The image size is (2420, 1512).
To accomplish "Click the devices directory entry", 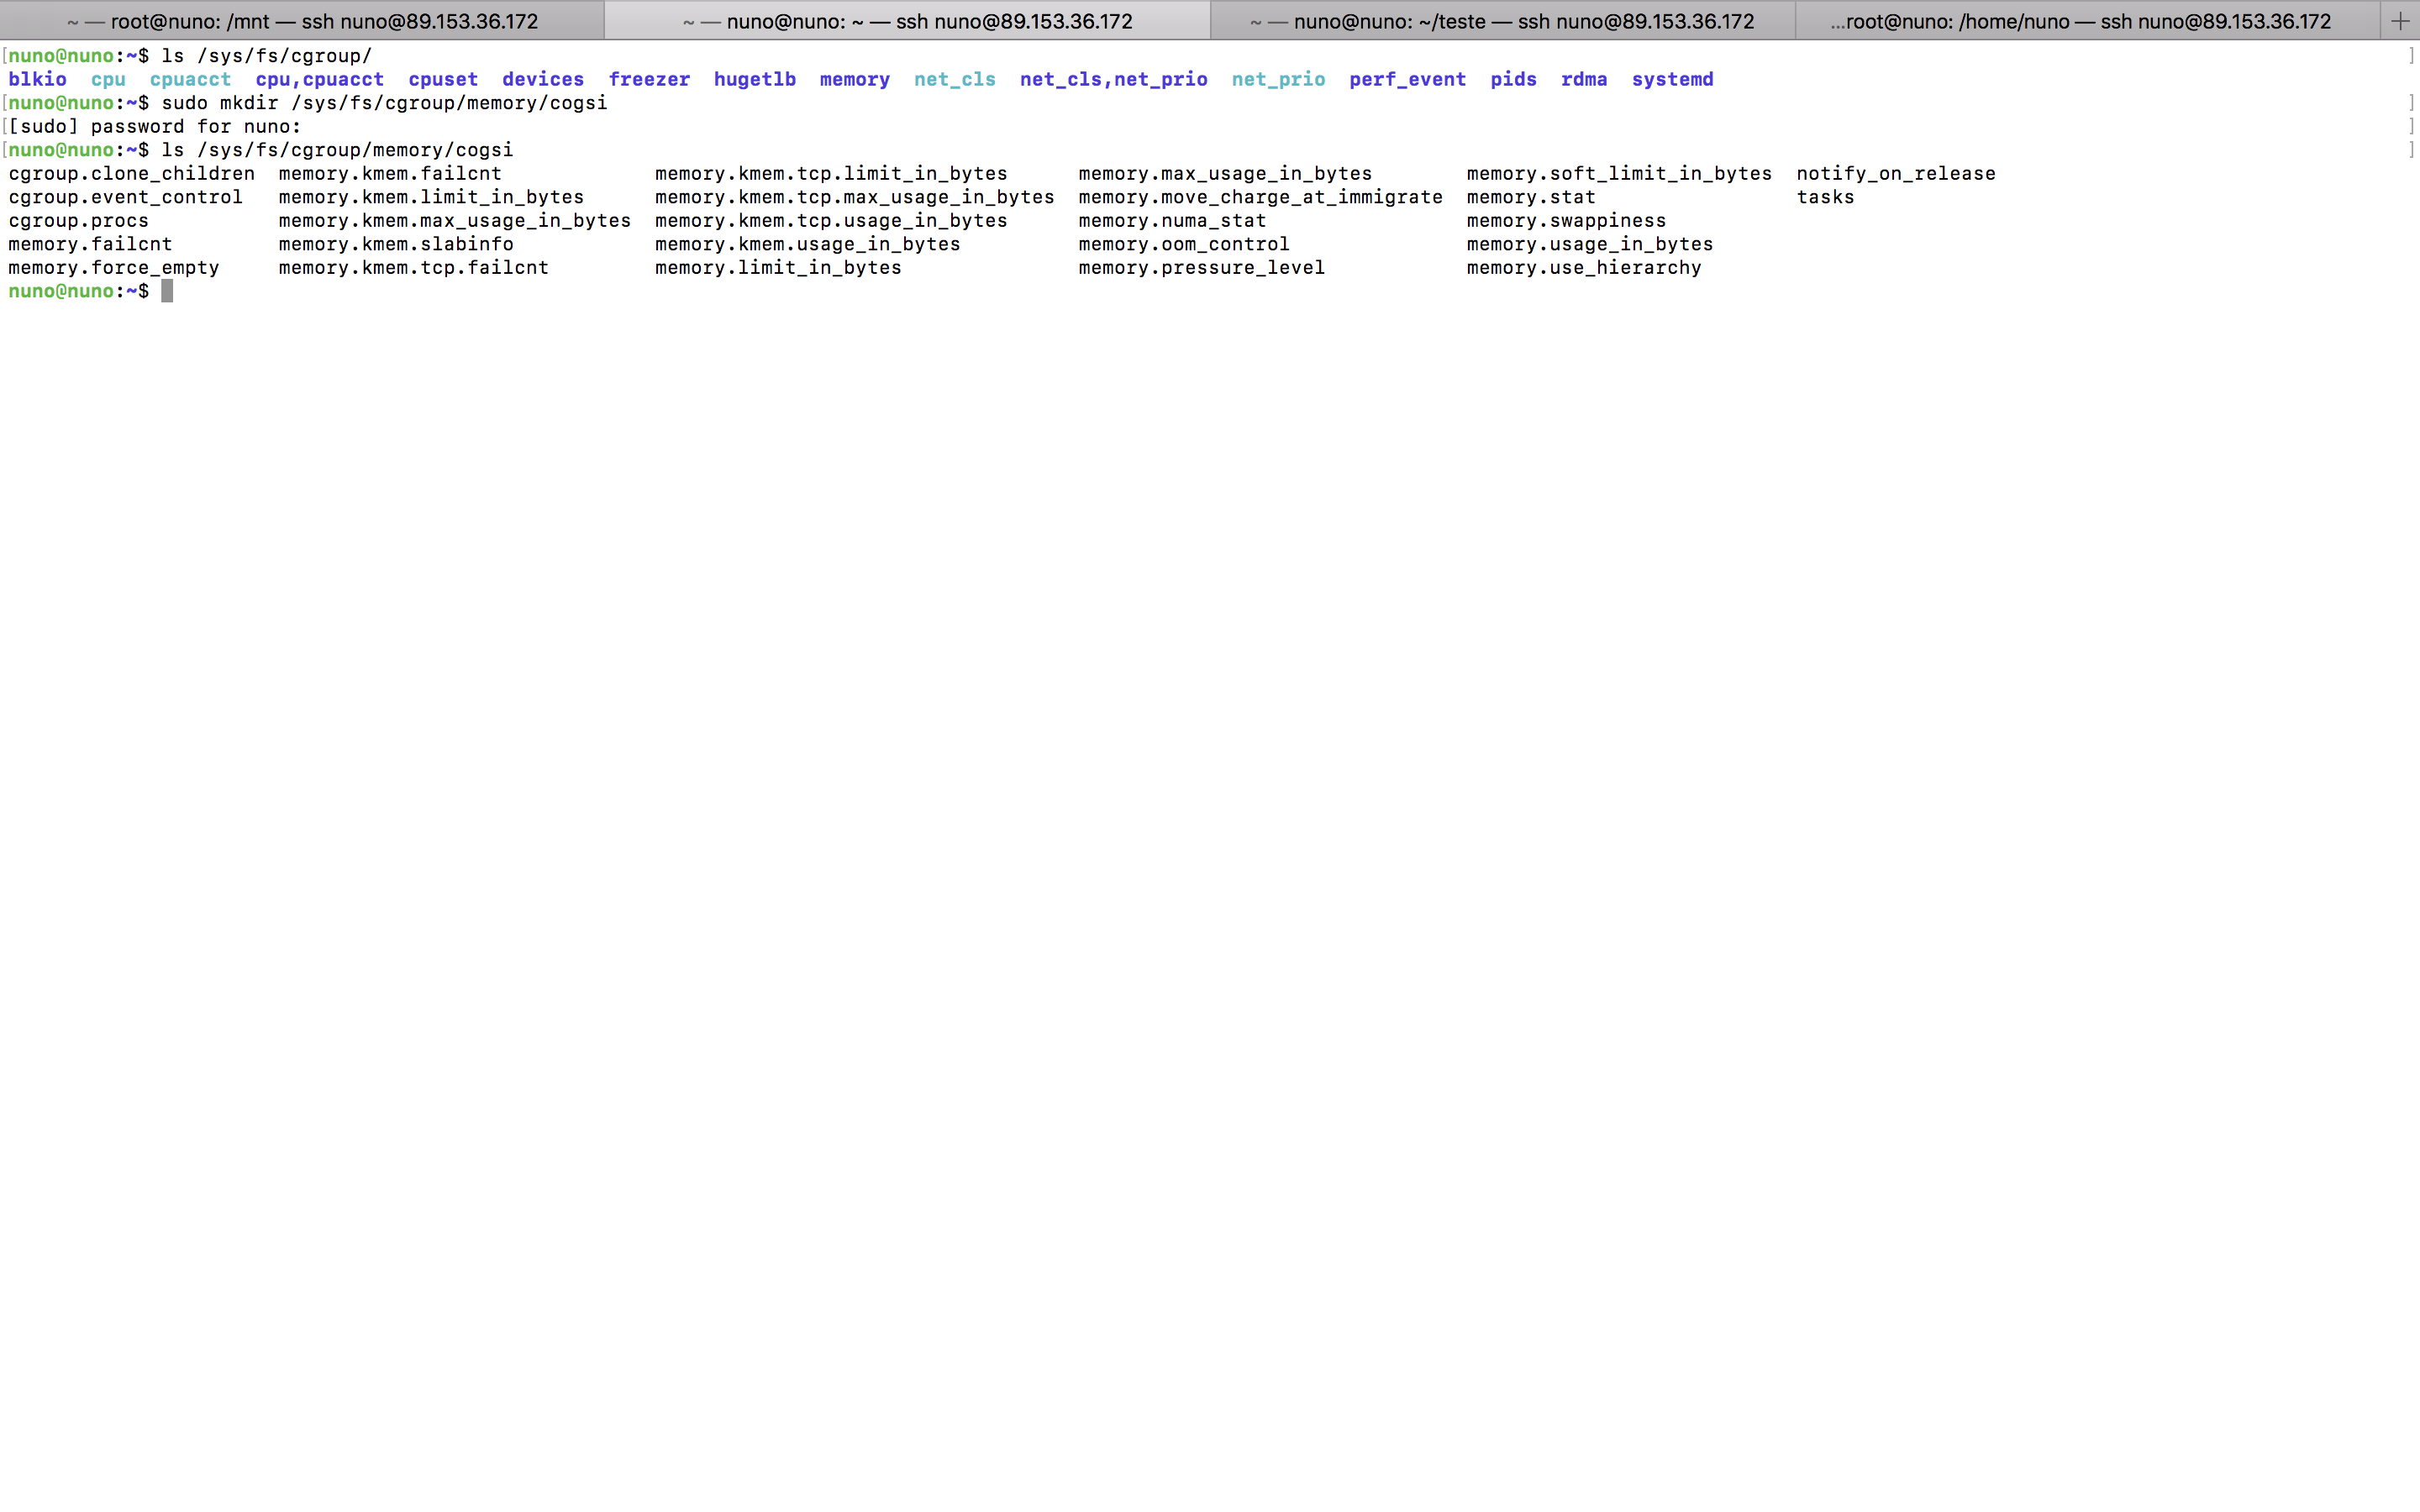I will click(x=543, y=79).
